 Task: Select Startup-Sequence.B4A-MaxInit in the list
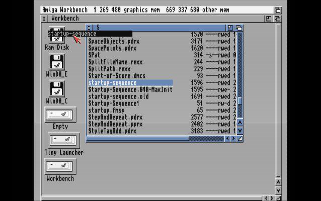pyautogui.click(x=130, y=89)
